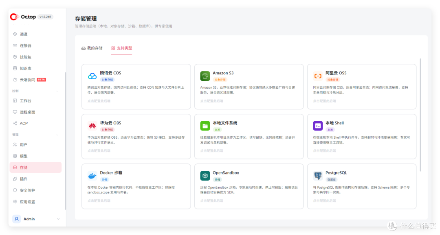Screen dimensions: 440x235
Task: Click the 应用设置 sliders icon
Action: tap(15, 202)
